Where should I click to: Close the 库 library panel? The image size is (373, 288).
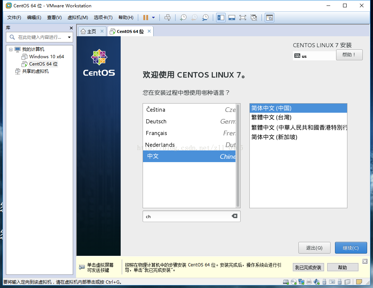[71, 28]
